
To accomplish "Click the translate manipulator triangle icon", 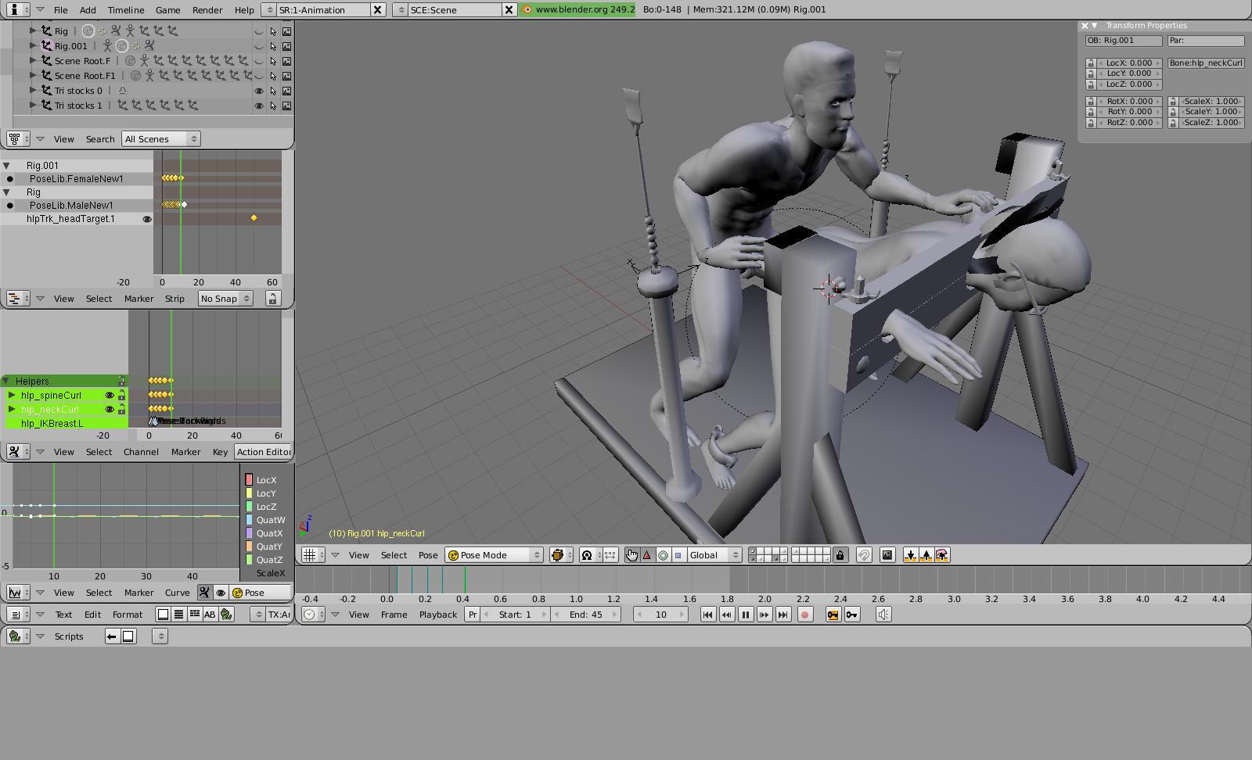I will click(647, 555).
